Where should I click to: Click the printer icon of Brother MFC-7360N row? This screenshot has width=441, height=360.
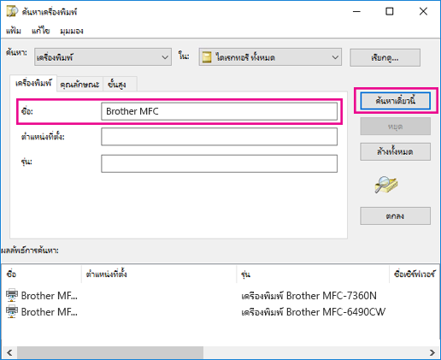coord(12,295)
